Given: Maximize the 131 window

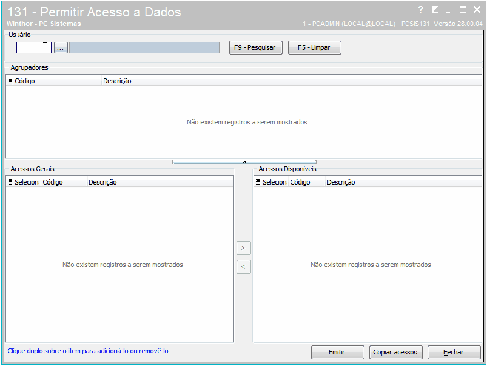Looking at the screenshot, I should (463, 10).
